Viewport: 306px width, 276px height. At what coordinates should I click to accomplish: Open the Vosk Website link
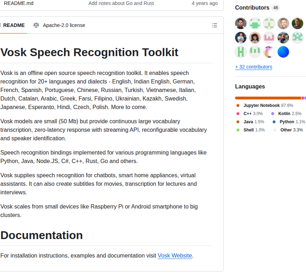(175, 255)
